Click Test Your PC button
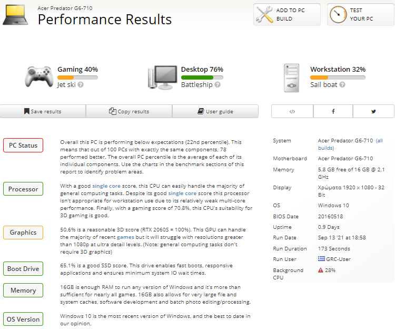395x329 pixels. [360, 15]
